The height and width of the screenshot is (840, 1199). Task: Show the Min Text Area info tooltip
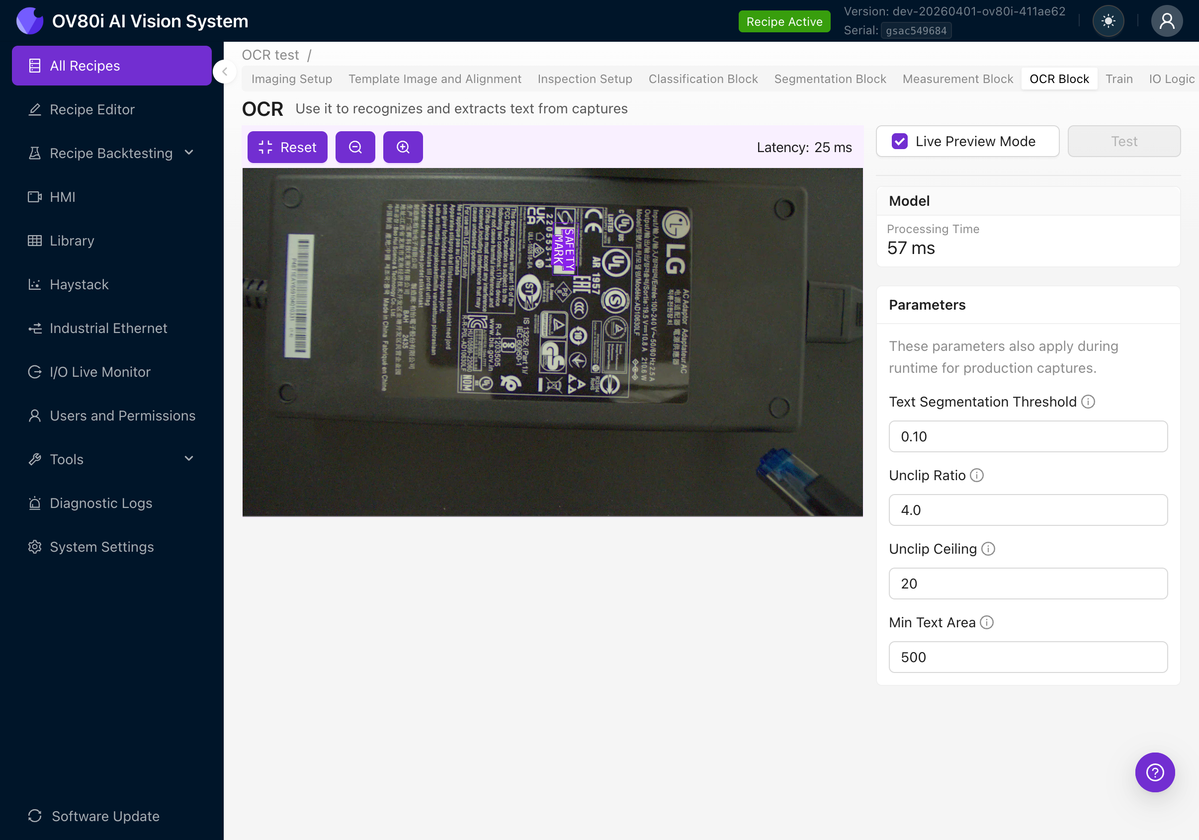pos(986,622)
